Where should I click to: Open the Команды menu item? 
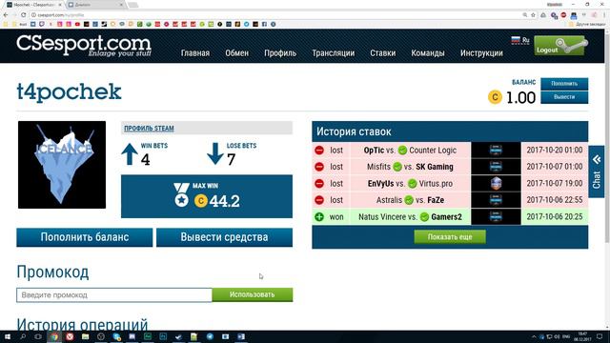(x=428, y=53)
